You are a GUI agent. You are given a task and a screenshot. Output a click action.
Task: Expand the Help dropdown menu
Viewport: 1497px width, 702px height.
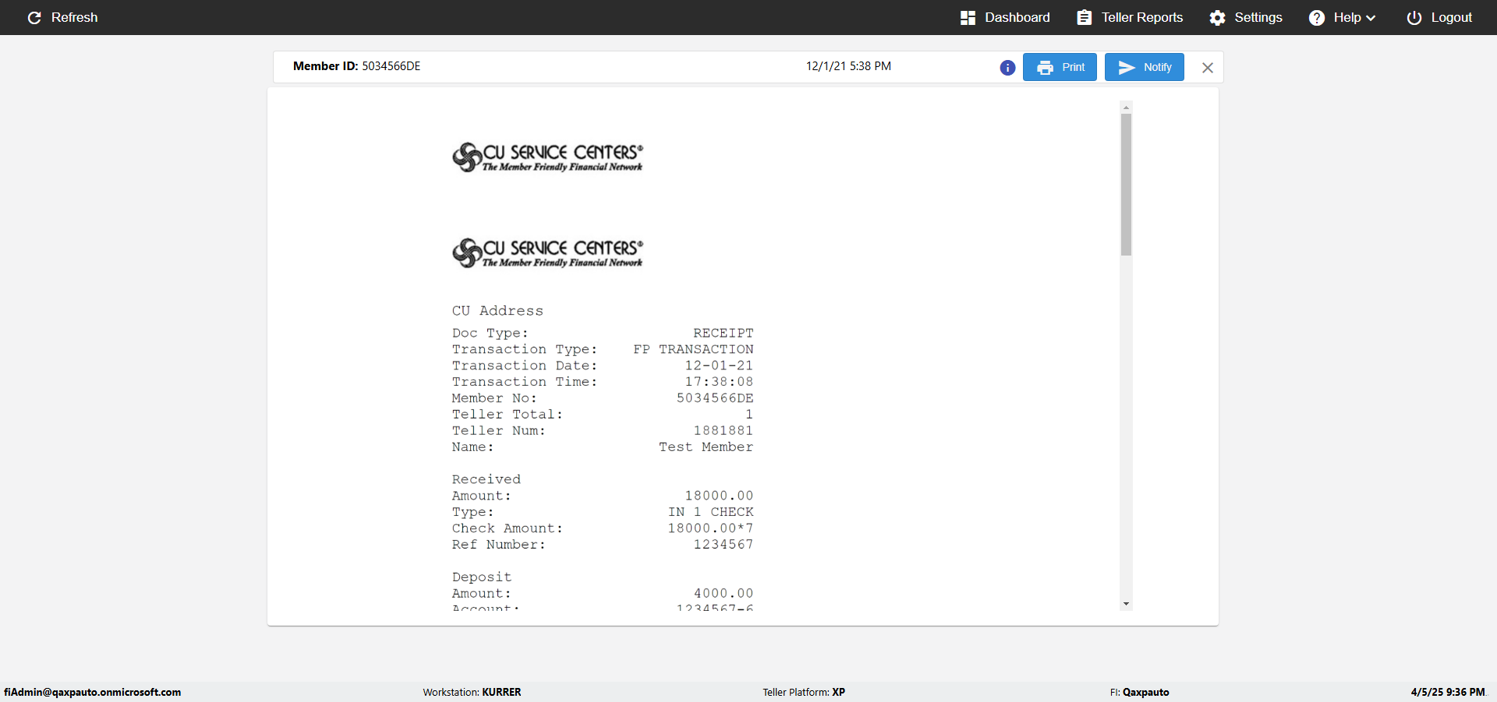click(x=1342, y=17)
